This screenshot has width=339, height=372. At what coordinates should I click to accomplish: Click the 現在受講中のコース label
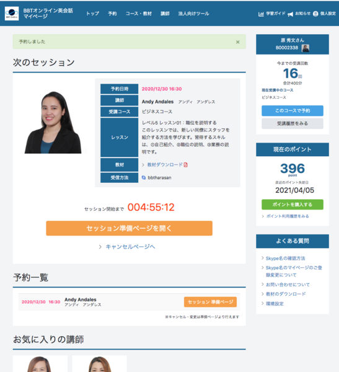[x=277, y=90]
